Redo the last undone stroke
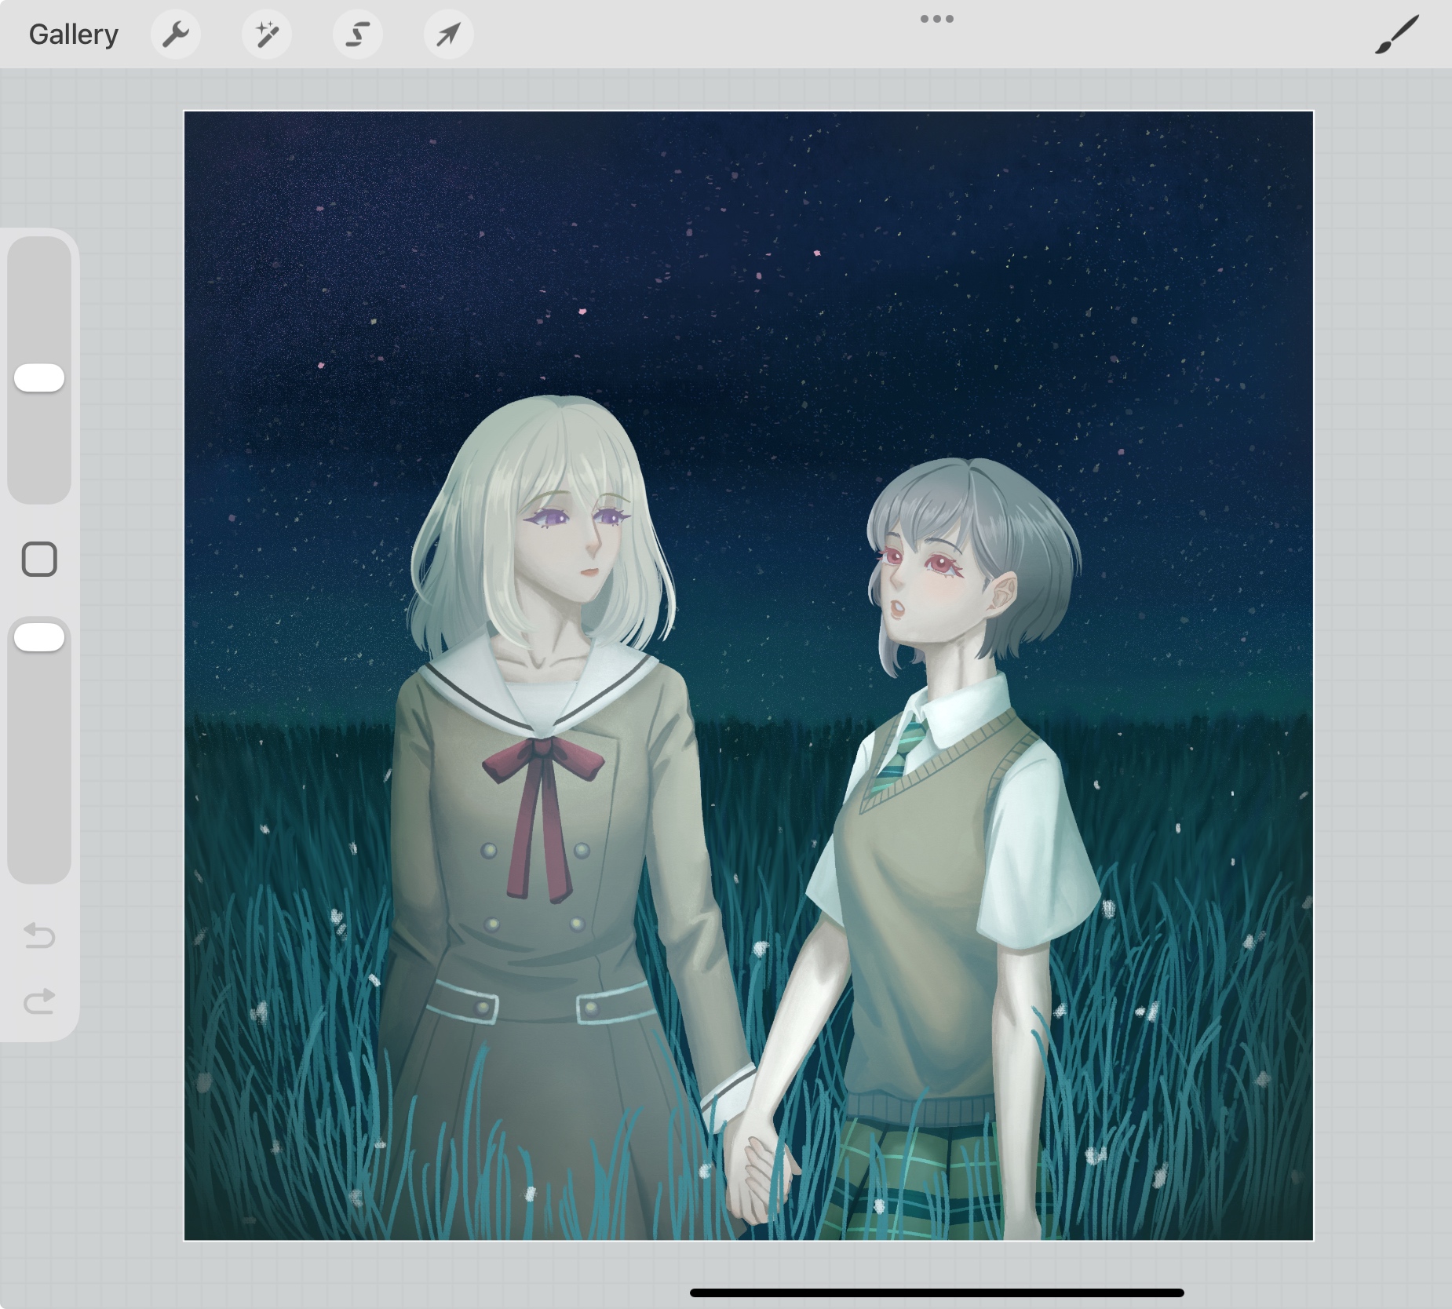This screenshot has height=1309, width=1452. [39, 1001]
